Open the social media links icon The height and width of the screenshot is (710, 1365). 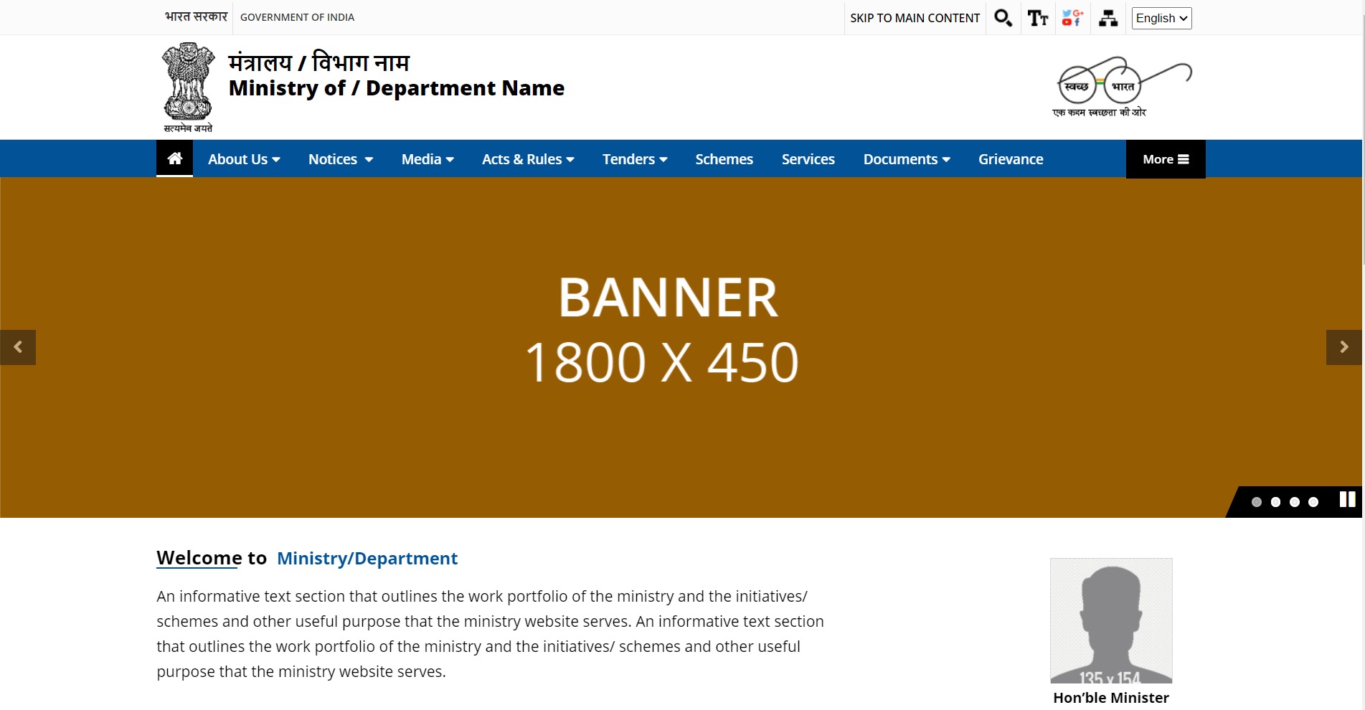point(1072,18)
